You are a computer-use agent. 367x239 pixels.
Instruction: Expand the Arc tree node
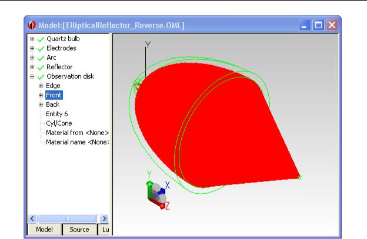pyautogui.click(x=32, y=58)
